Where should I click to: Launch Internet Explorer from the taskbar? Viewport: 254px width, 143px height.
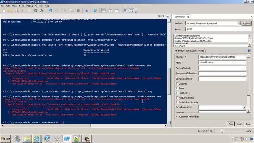37,139
